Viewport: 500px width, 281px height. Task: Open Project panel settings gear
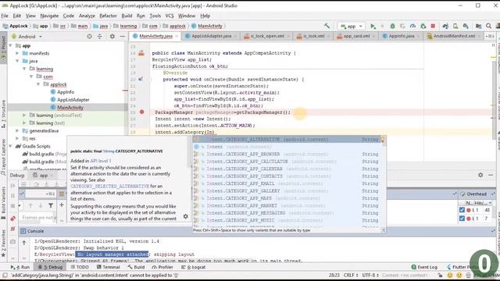pos(112,37)
